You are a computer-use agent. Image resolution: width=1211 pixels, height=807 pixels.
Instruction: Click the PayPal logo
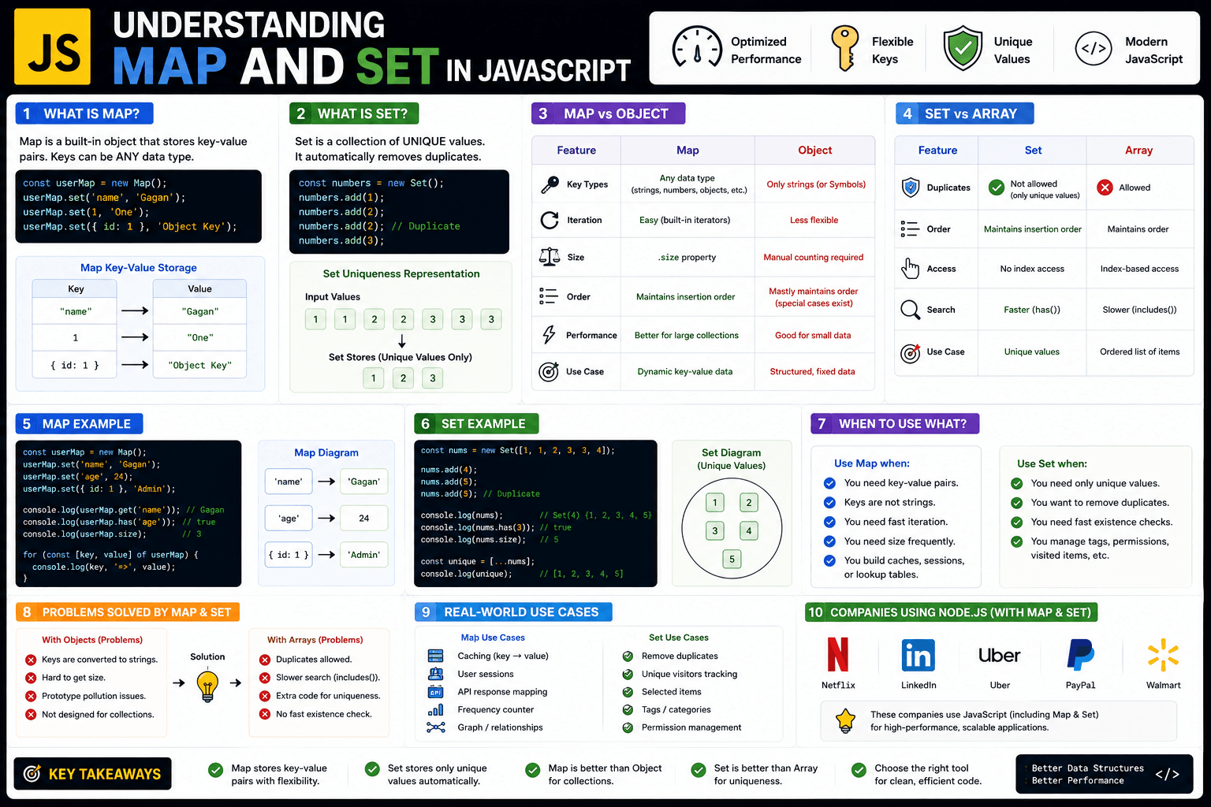click(x=1080, y=655)
